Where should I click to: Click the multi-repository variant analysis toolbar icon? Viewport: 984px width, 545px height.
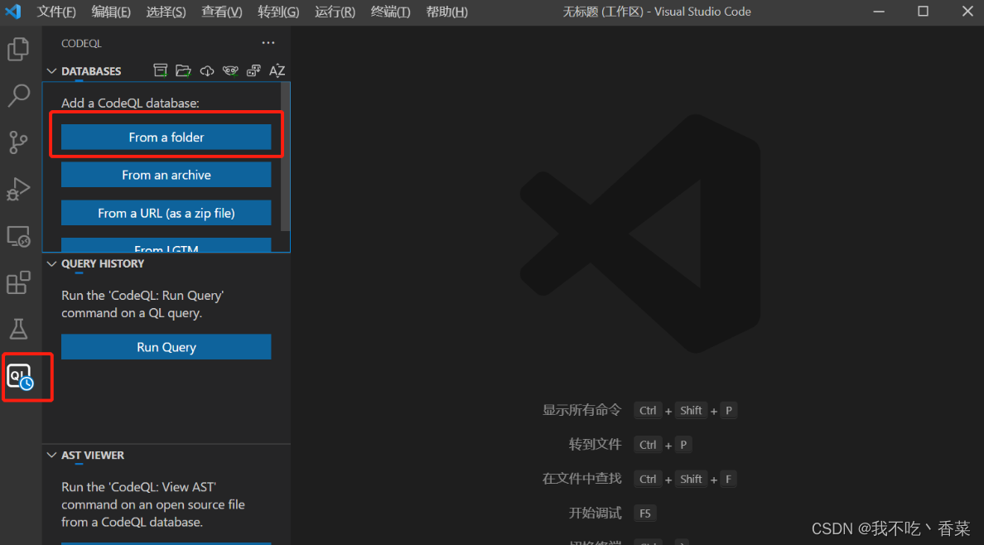click(253, 70)
